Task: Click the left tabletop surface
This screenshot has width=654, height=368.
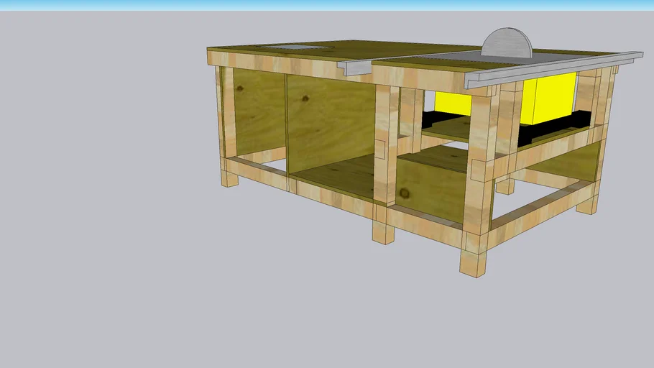Action: tap(287, 56)
